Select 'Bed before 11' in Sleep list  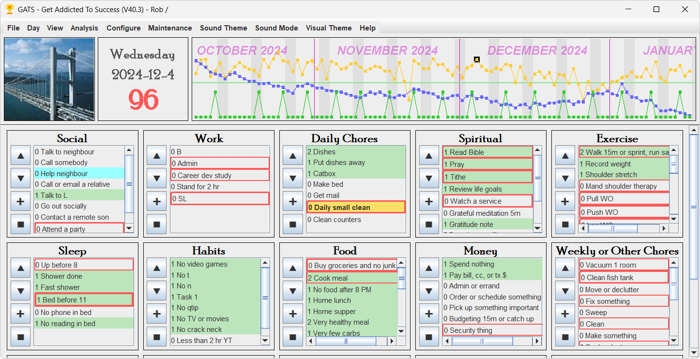click(x=83, y=300)
